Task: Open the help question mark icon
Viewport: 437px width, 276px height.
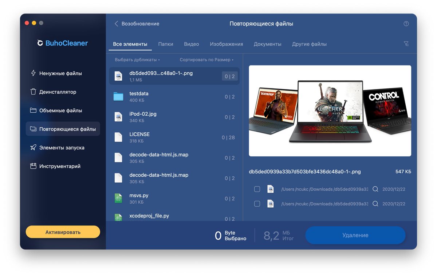Action: coord(406,24)
